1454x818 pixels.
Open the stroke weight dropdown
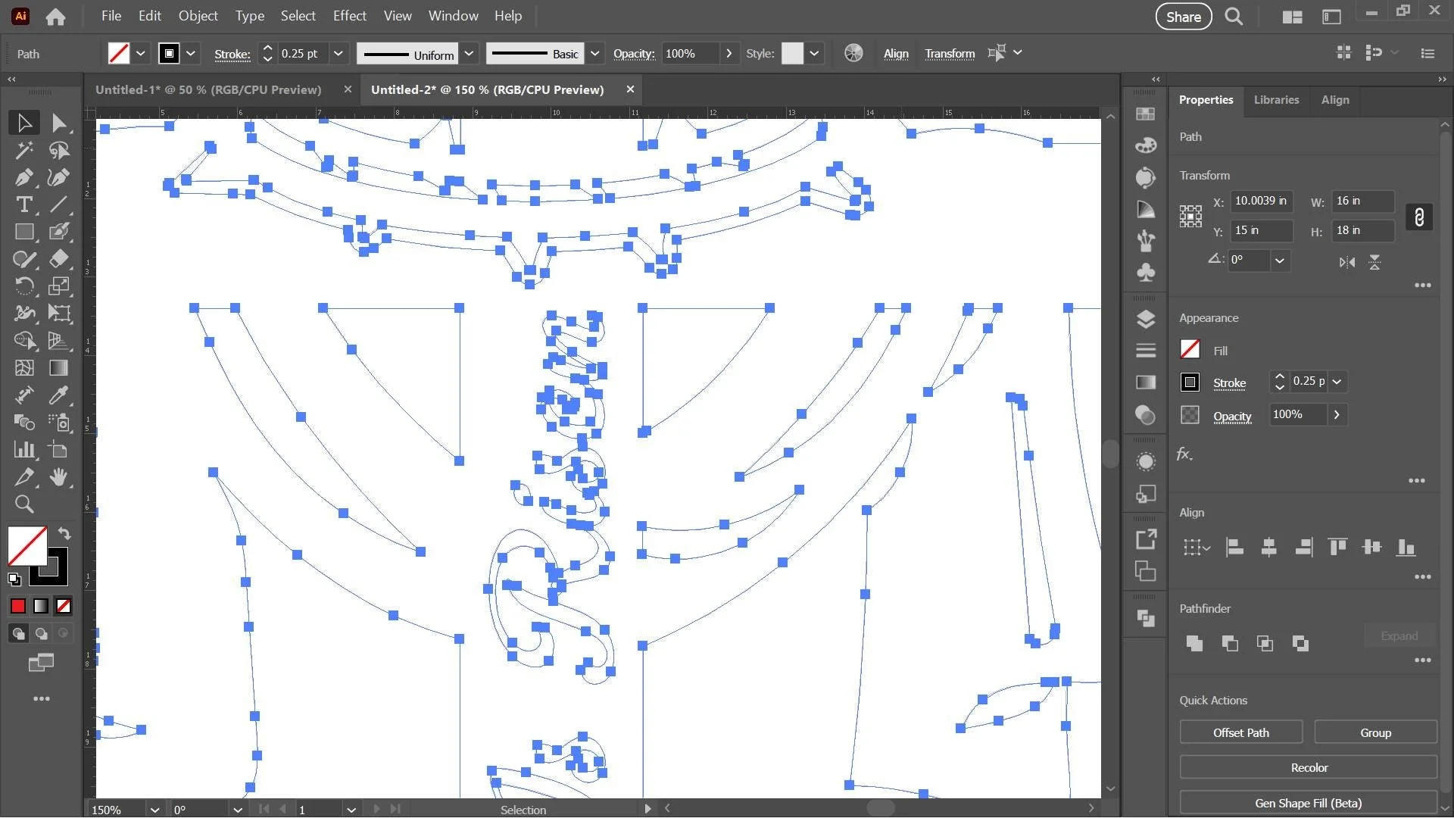[x=339, y=54]
